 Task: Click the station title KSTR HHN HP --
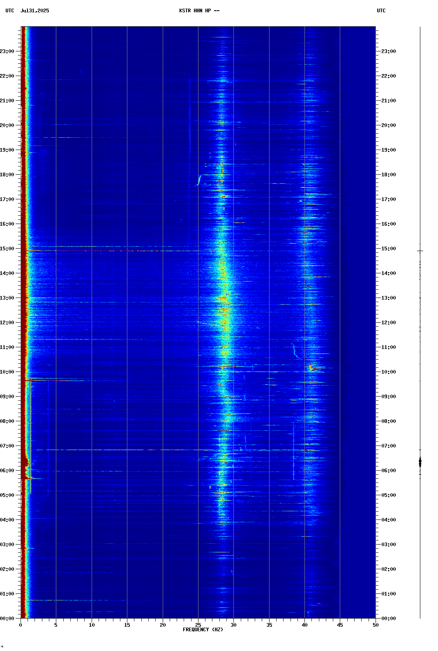(199, 11)
